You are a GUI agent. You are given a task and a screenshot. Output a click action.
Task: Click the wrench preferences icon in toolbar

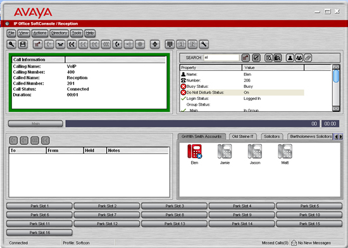tap(204, 44)
